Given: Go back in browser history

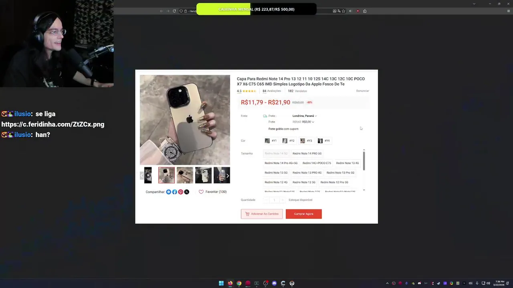Looking at the screenshot, I should 162,11.
